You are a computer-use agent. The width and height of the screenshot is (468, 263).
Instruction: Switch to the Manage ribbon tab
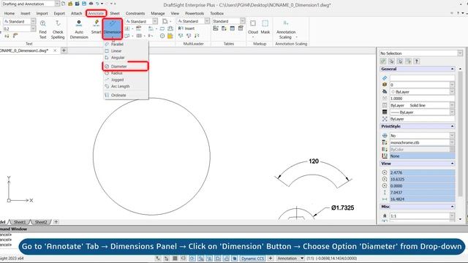(x=158, y=13)
